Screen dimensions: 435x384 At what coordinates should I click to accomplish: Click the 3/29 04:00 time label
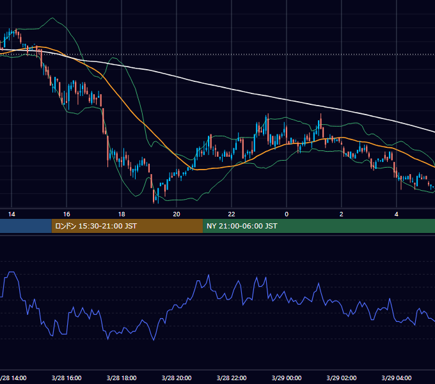click(x=397, y=378)
